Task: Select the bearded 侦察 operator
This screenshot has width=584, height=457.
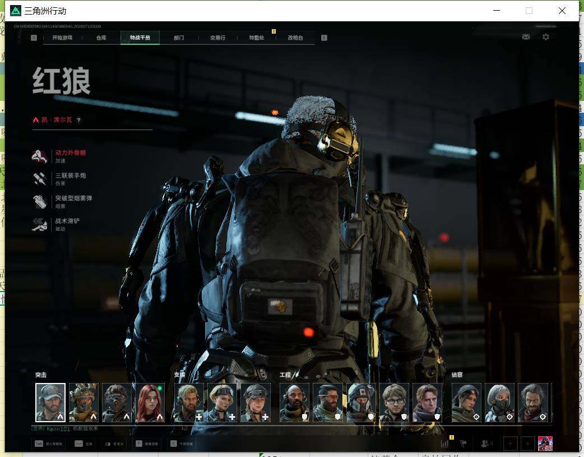Action: pos(533,403)
